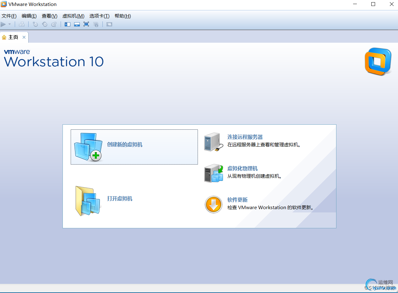Open the 文件(F) menu
398x293 pixels.
click(9, 16)
